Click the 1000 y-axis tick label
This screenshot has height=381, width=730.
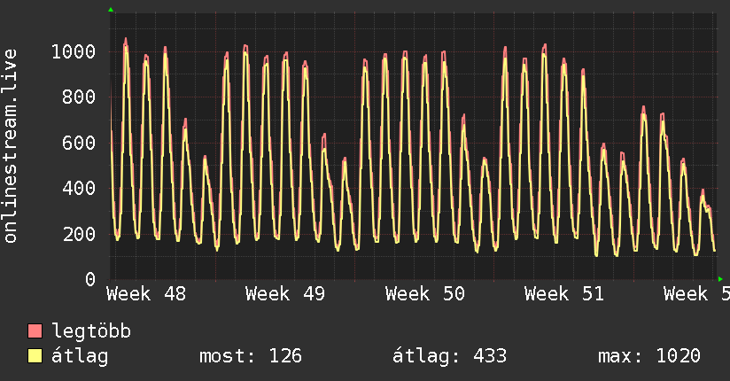click(x=73, y=51)
